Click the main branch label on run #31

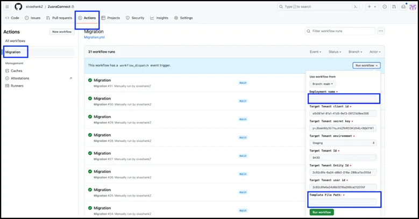(x=243, y=83)
